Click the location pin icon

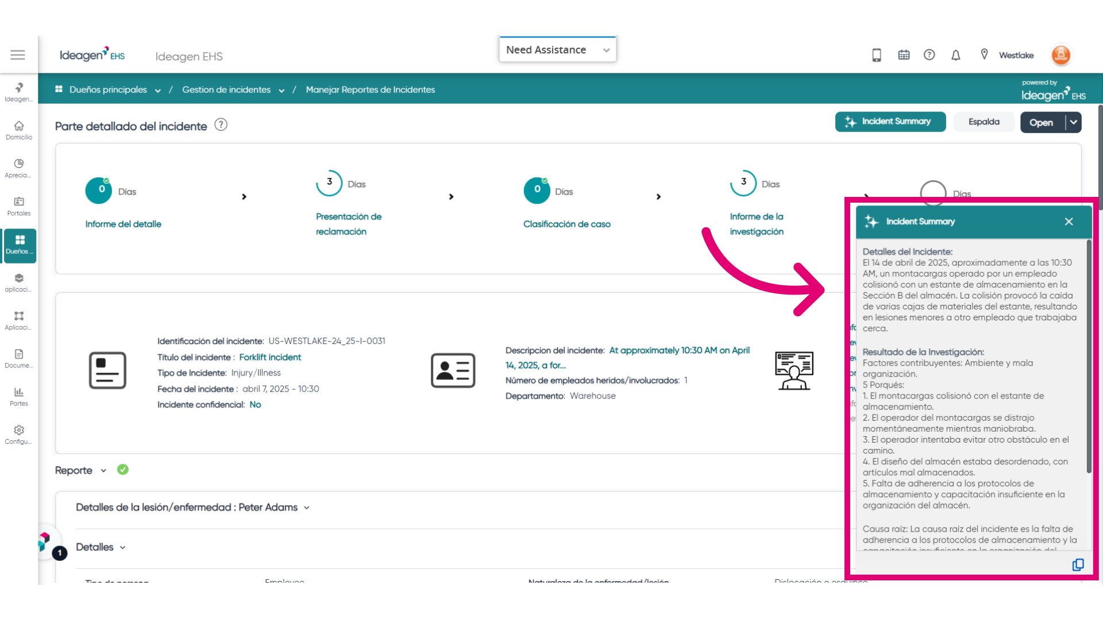coord(984,55)
